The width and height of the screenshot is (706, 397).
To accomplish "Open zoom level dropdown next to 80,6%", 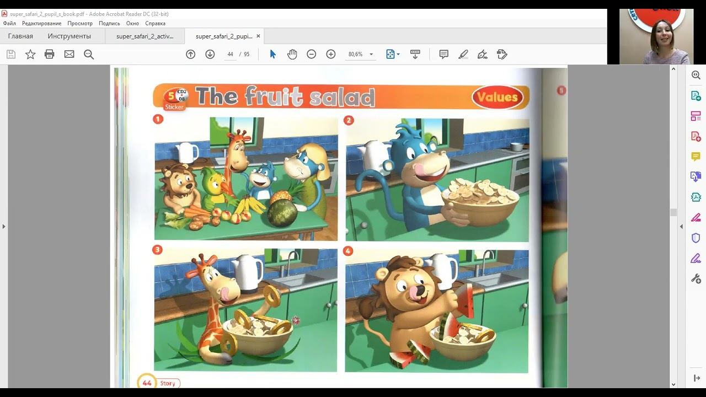I will point(371,55).
